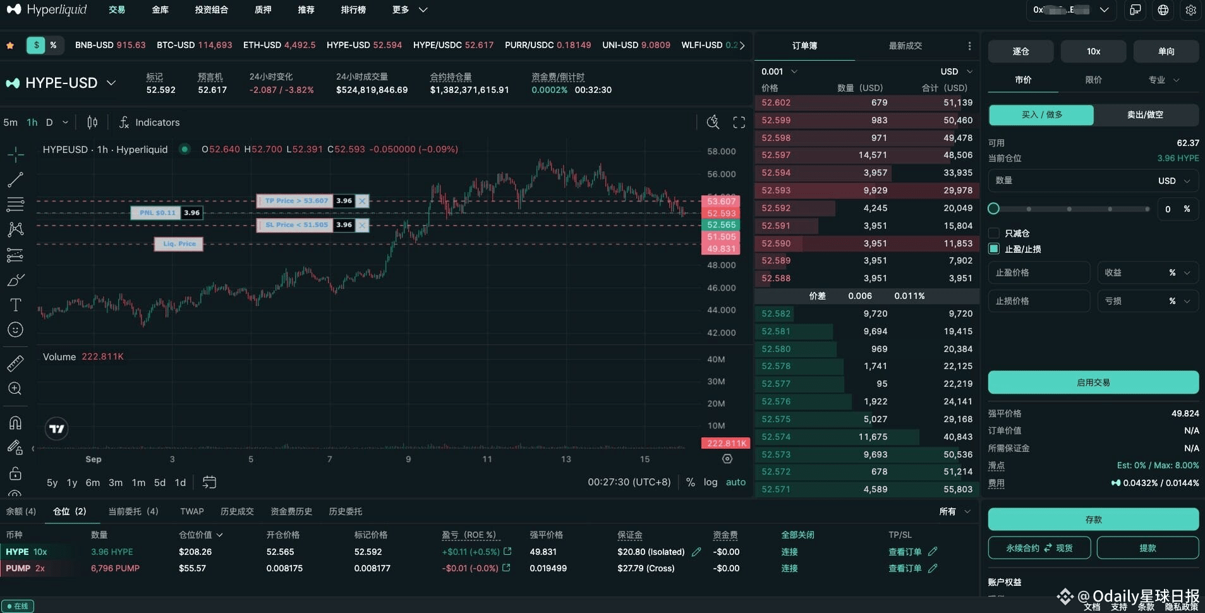Switch to the 限价 order tab
Viewport: 1205px width, 613px height.
[1093, 80]
